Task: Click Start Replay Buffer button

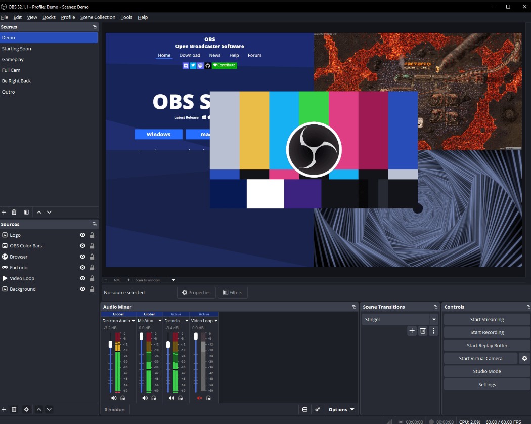Action: click(487, 346)
